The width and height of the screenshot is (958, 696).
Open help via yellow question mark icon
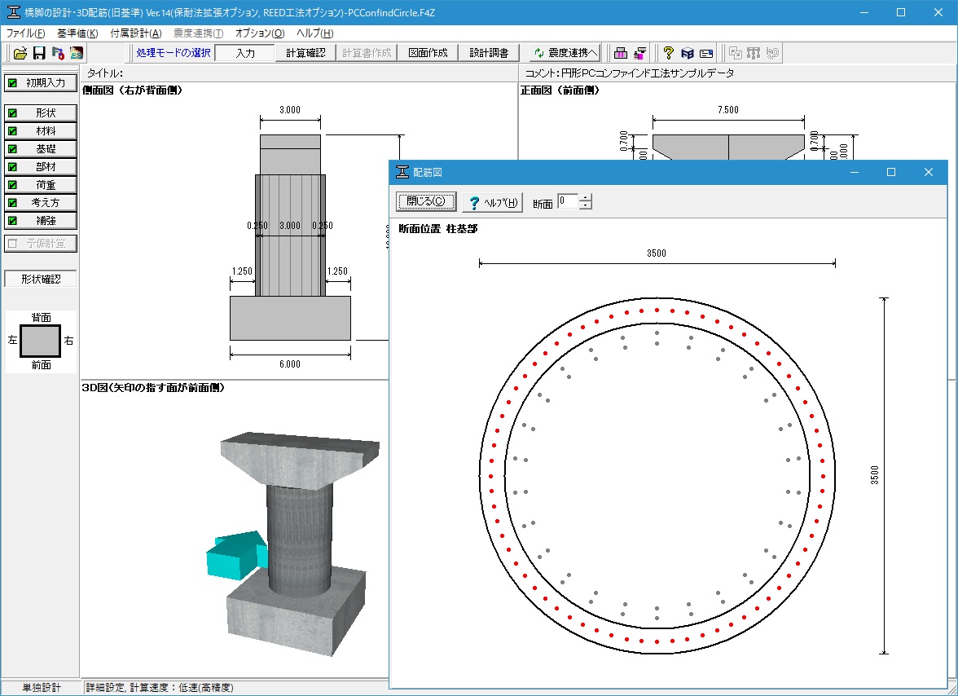(668, 53)
